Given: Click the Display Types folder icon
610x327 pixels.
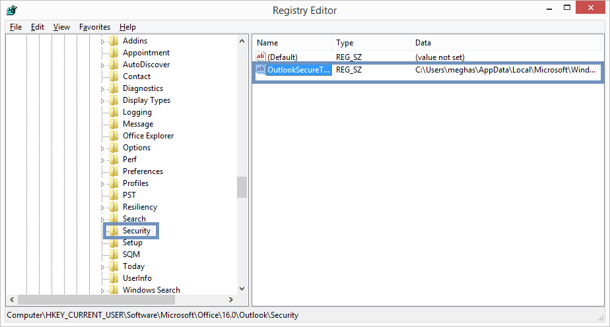Looking at the screenshot, I should pyautogui.click(x=114, y=100).
